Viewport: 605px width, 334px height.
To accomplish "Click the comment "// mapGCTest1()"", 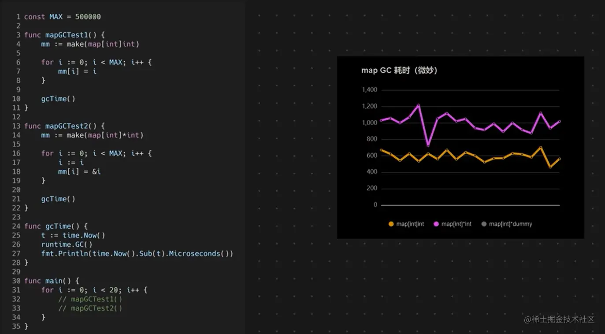I will pos(90,299).
